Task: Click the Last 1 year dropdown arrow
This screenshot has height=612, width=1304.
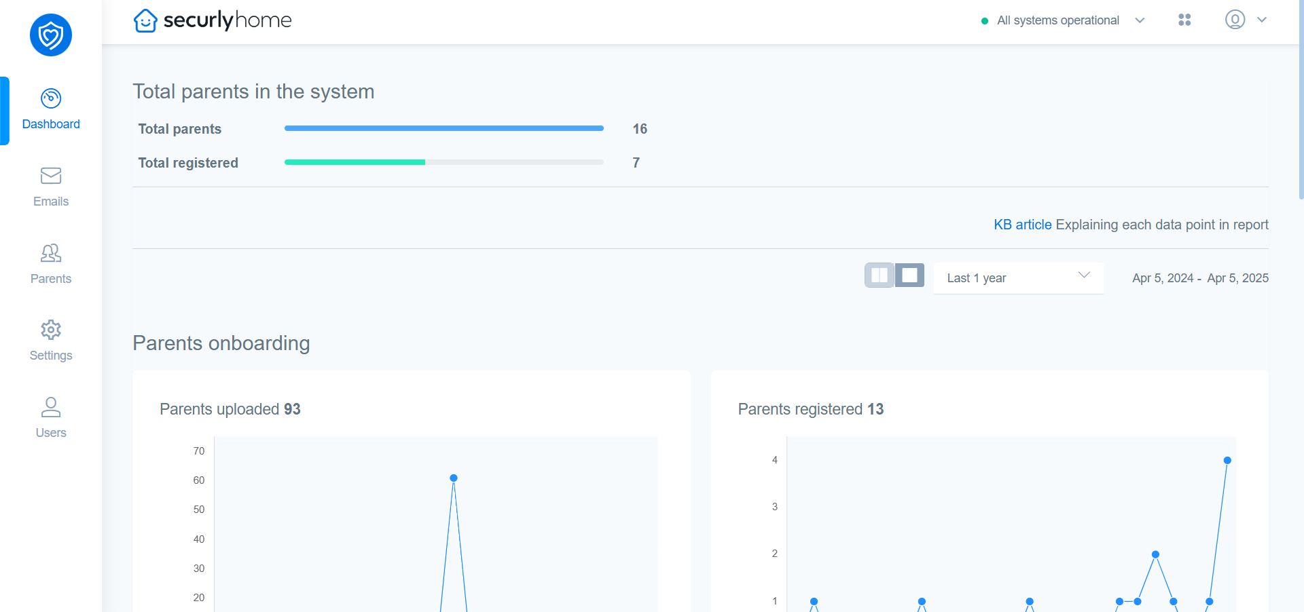Action: click(1084, 275)
